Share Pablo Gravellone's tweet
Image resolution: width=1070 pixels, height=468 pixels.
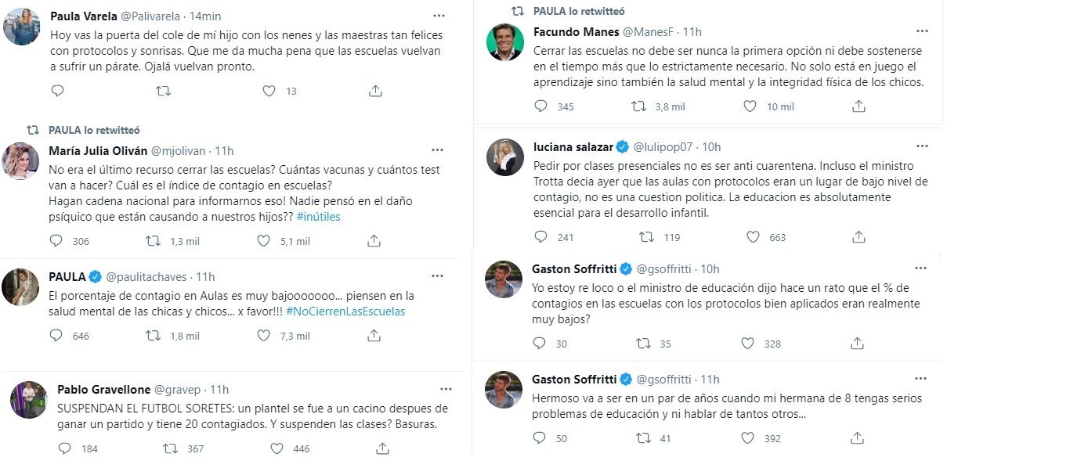coord(382,448)
